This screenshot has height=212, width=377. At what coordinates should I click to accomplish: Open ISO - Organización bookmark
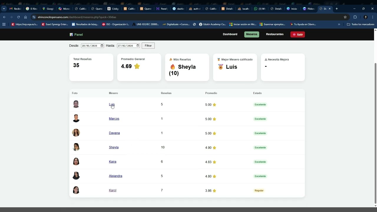click(x=115, y=24)
